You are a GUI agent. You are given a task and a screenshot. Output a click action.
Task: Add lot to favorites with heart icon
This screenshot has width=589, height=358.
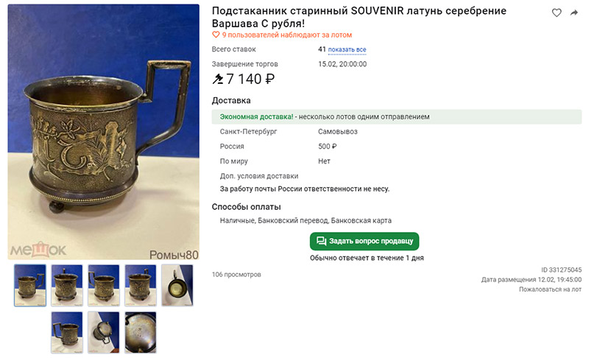pos(557,13)
